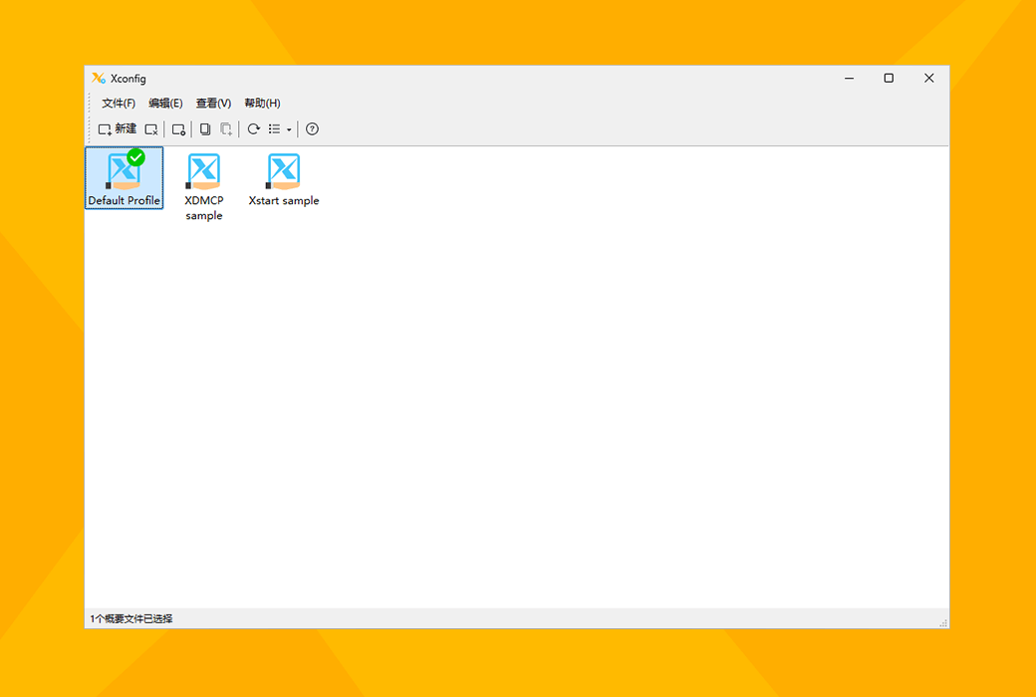Click the copy profile toolbar icon

(205, 129)
